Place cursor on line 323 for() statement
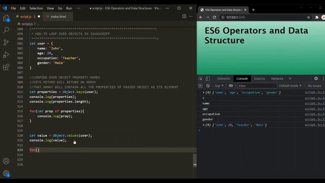The height and width of the screenshot is (183, 325). (35, 150)
